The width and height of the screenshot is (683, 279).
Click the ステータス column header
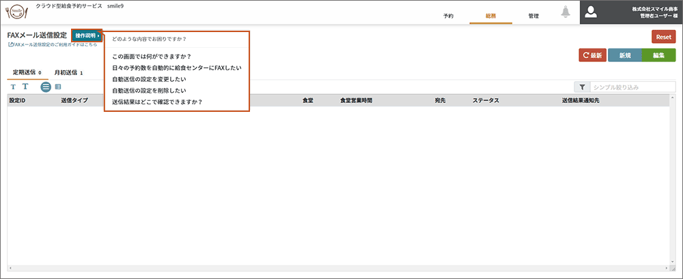pos(486,100)
